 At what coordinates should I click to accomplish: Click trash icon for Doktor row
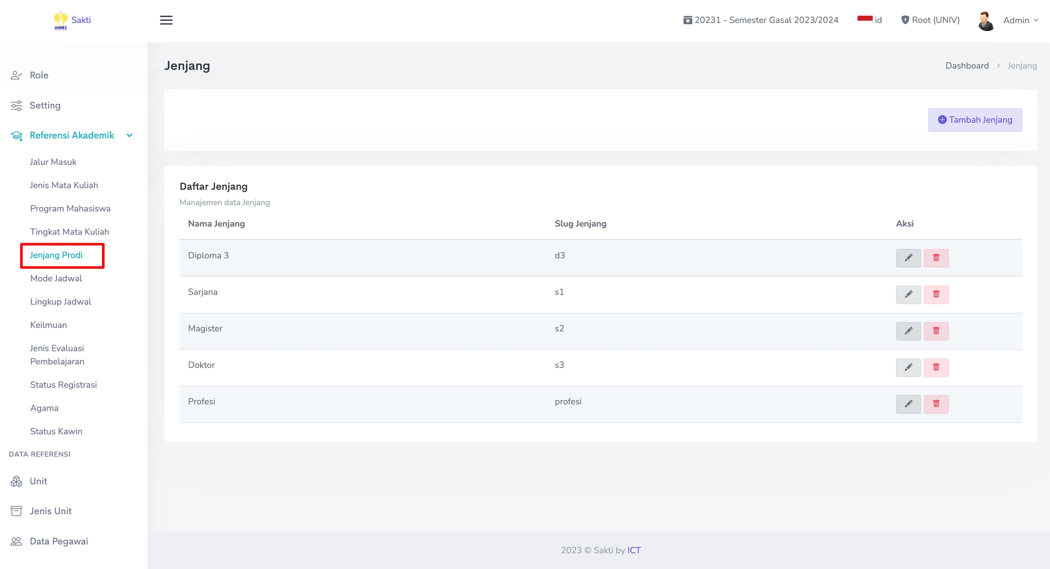pos(936,367)
